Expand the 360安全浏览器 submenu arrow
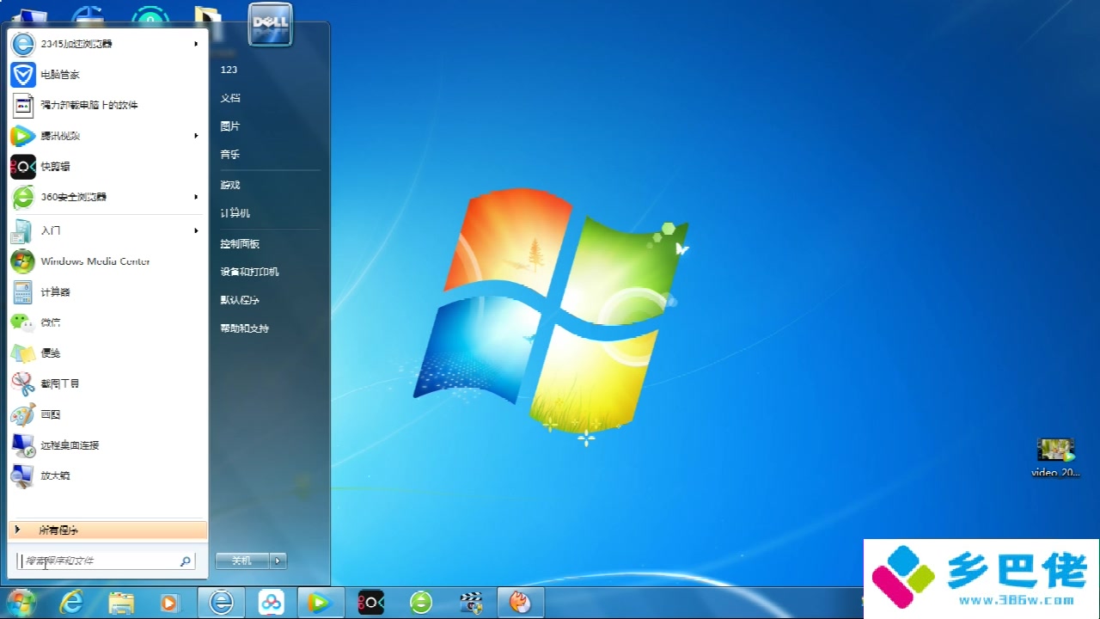The image size is (1100, 619). 196,197
